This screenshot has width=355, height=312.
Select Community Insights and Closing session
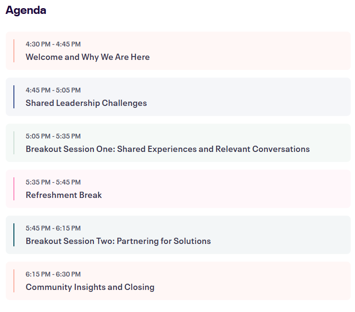point(90,287)
